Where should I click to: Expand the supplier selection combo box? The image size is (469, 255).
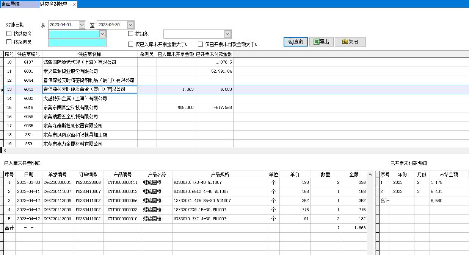102,34
